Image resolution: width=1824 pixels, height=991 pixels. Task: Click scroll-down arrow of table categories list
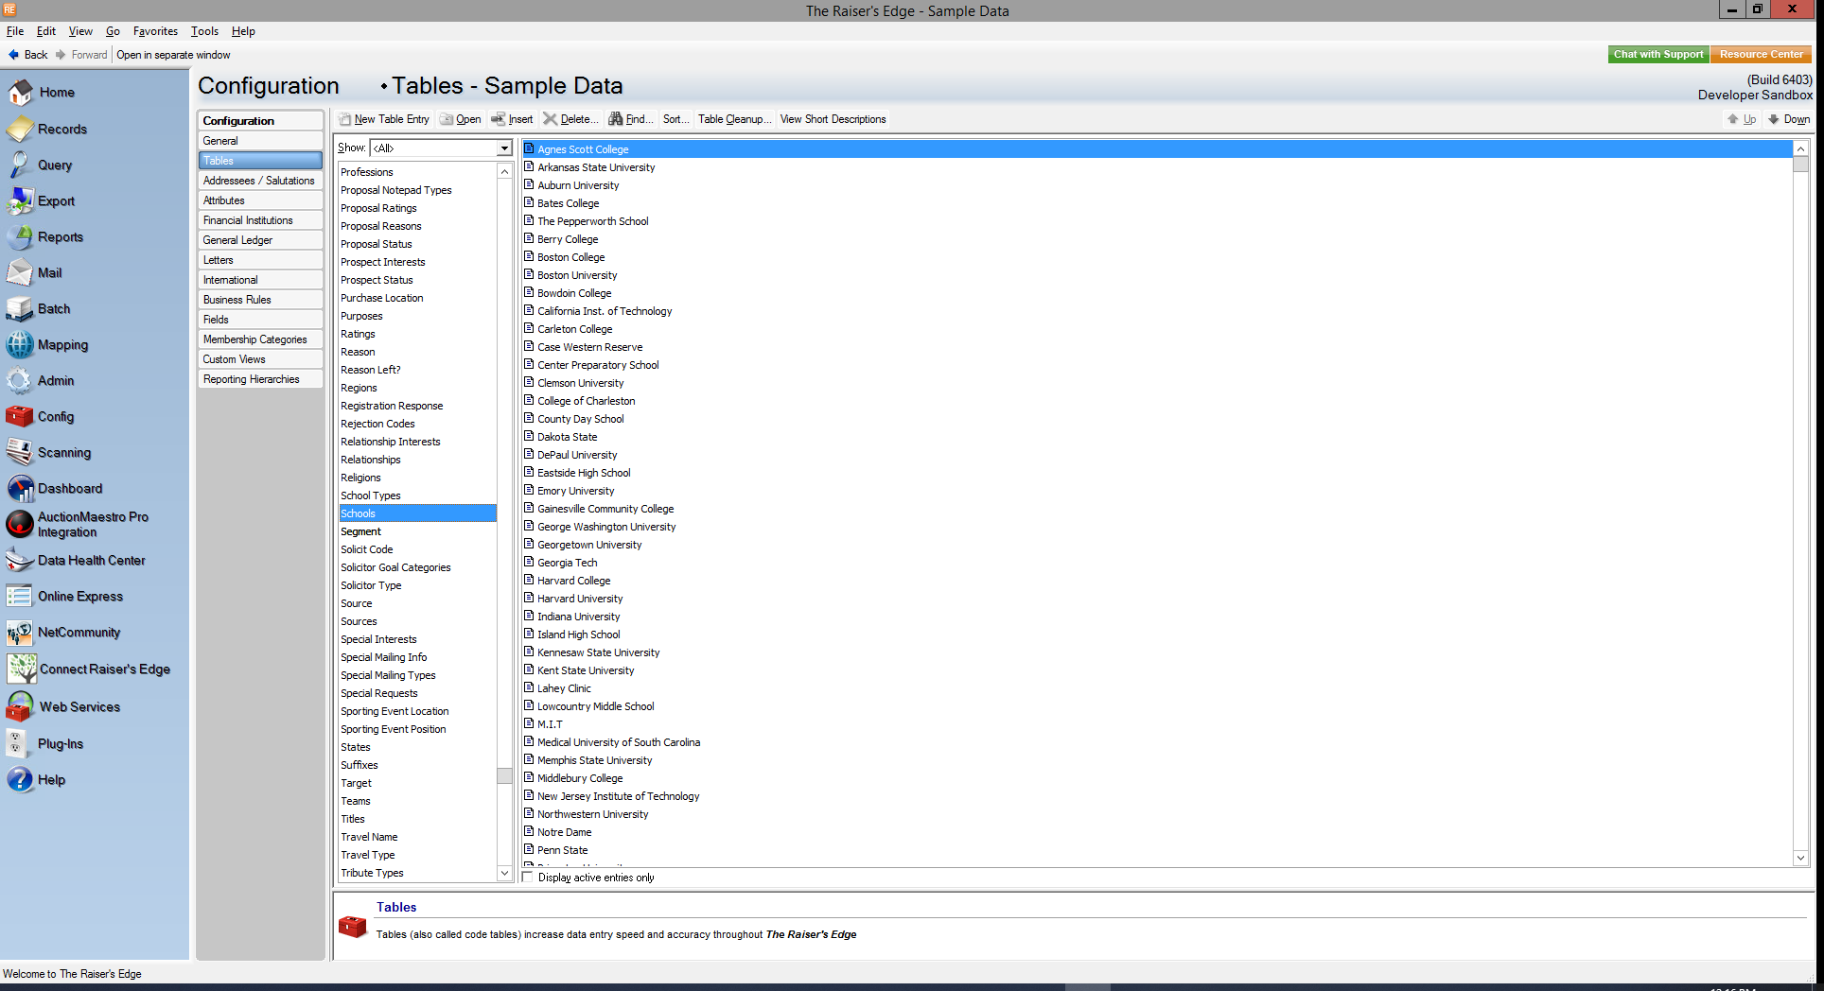pyautogui.click(x=504, y=873)
